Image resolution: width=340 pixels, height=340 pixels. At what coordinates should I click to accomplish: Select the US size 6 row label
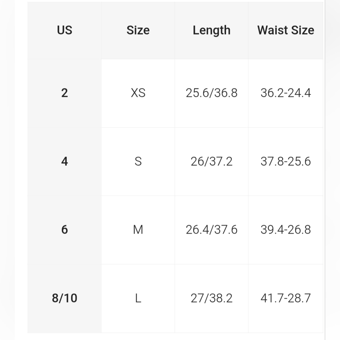click(64, 230)
